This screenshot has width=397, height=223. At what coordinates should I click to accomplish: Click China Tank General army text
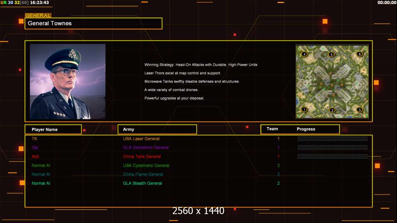point(142,156)
